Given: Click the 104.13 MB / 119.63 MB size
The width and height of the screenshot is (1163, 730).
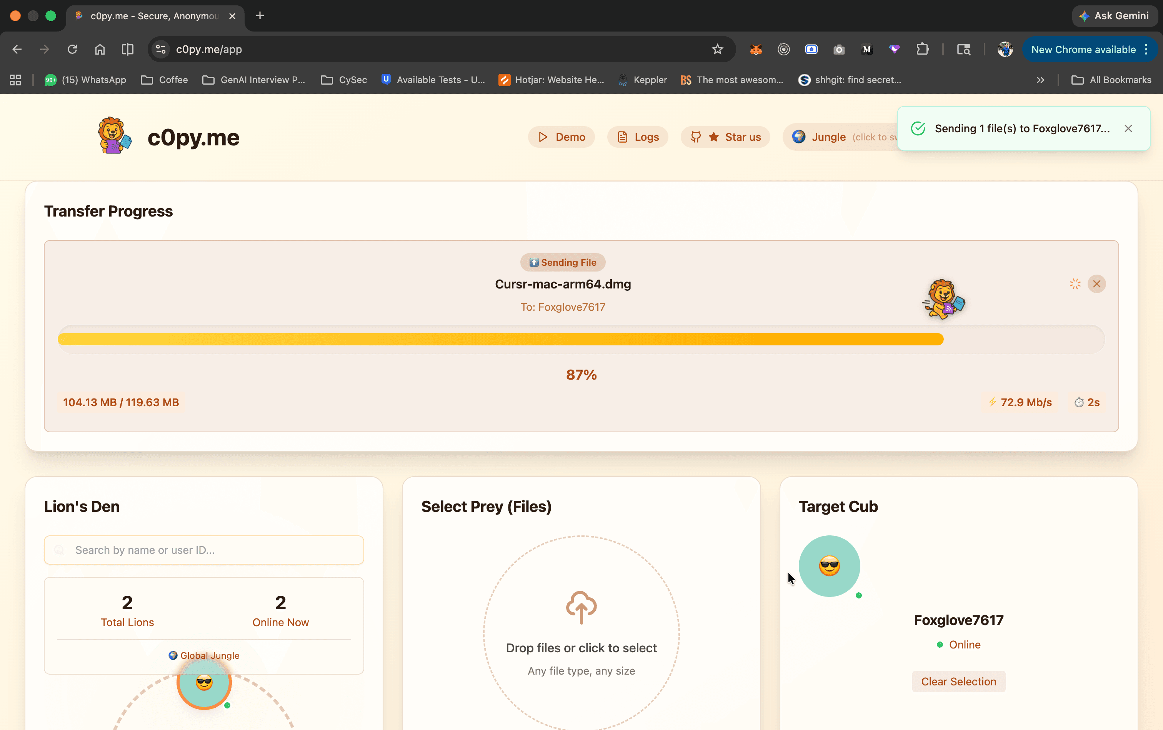Looking at the screenshot, I should 121,402.
